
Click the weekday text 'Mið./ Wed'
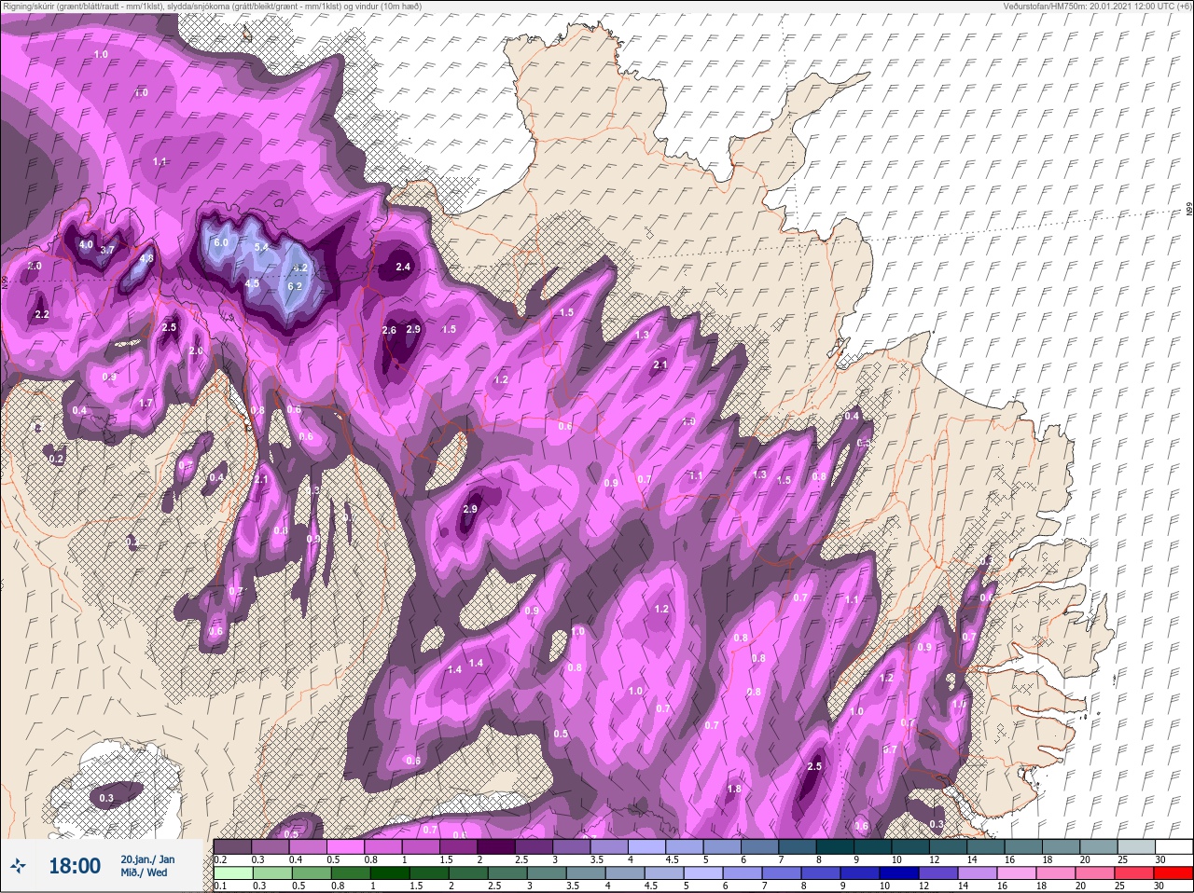coord(145,873)
